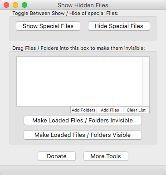Minimize the window using the yellow button
This screenshot has height=175, width=166.
point(15,5)
